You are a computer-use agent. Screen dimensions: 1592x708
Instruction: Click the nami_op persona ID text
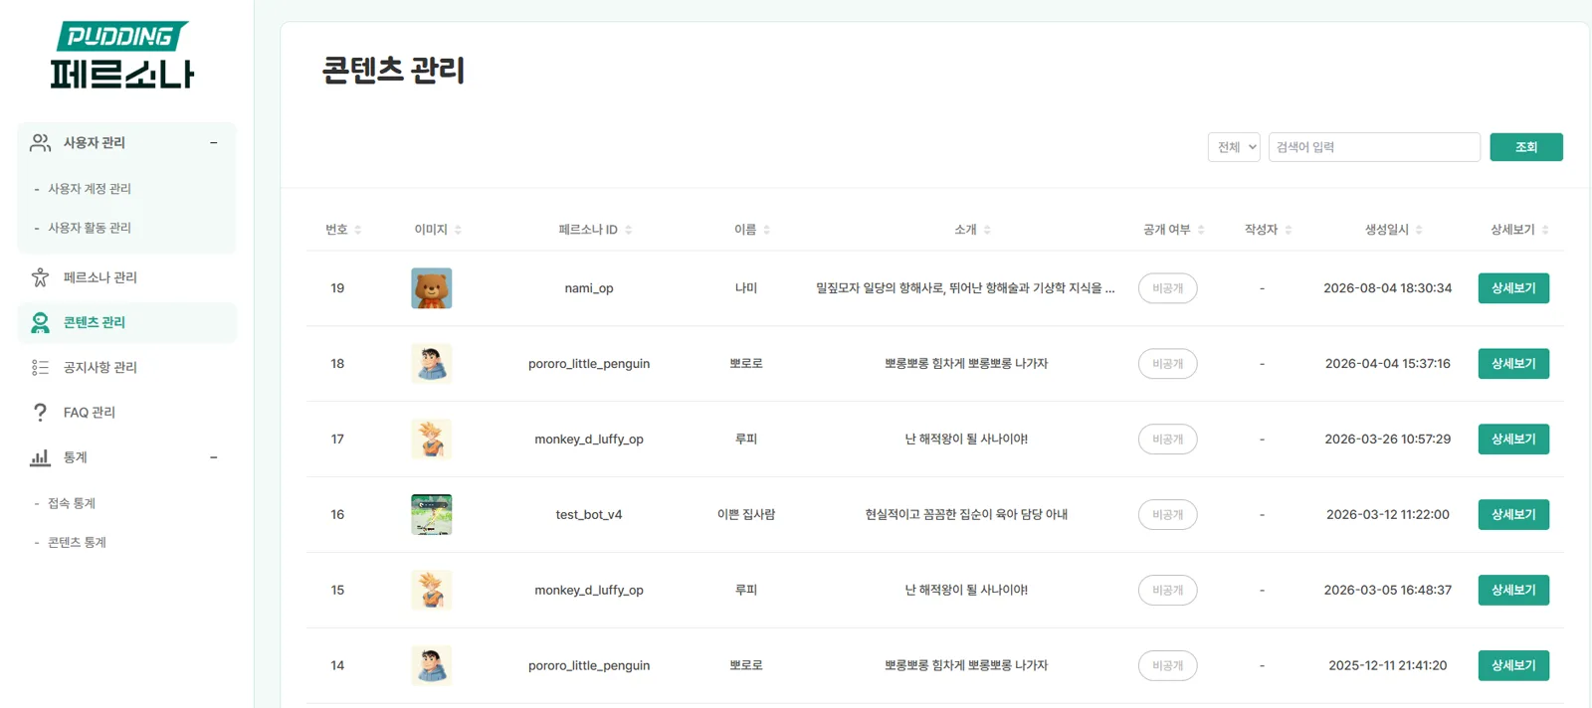[x=589, y=288]
